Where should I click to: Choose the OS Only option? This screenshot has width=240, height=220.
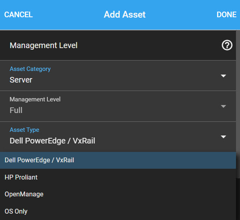click(118, 211)
